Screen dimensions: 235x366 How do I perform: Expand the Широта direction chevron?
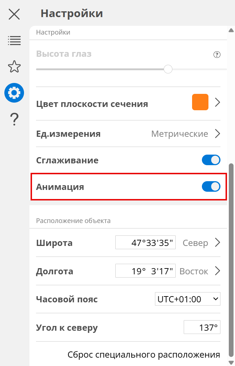(x=218, y=243)
